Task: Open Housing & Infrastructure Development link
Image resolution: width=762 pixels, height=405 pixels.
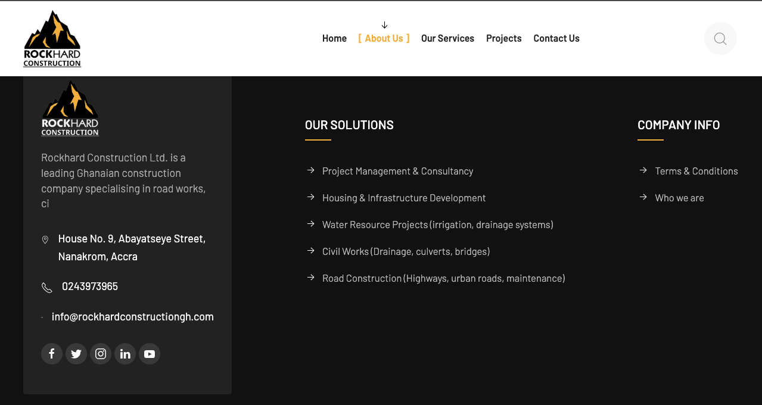Action: tap(404, 198)
